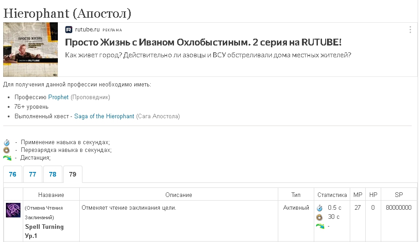
Task: Select the level 79 tab
Action: click(73, 174)
